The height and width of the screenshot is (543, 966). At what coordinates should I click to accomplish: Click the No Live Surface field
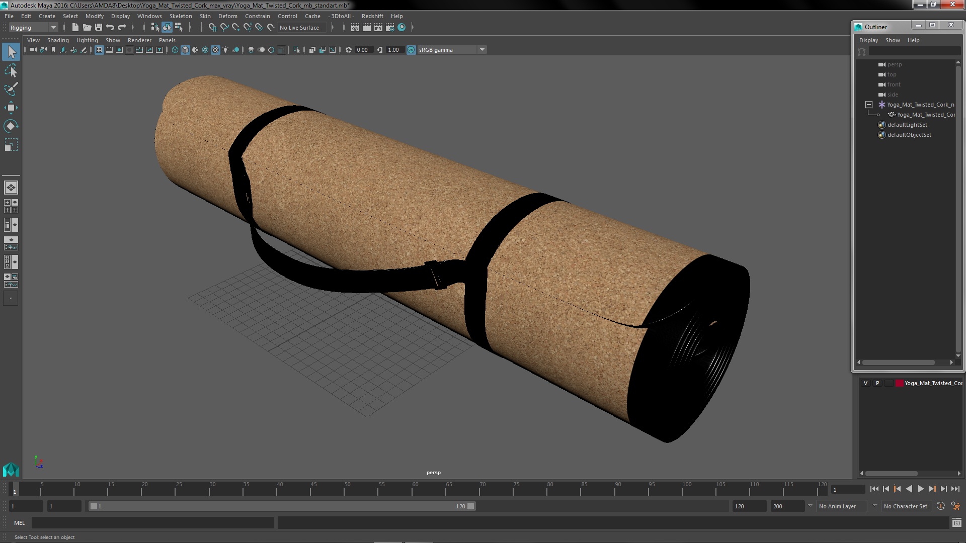(299, 28)
